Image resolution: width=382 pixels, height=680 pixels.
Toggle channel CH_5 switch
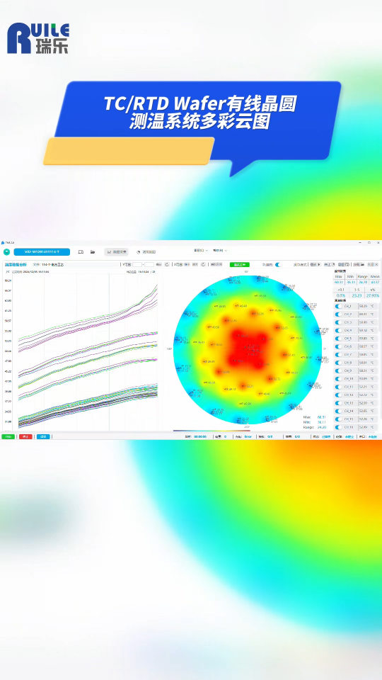[x=338, y=339]
